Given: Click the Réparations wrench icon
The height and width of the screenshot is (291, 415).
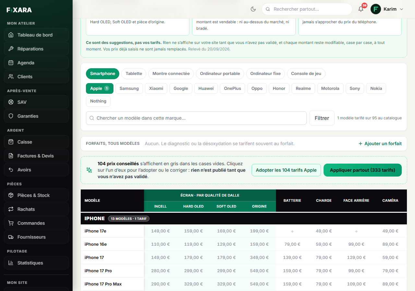Looking at the screenshot, I should (x=11, y=49).
